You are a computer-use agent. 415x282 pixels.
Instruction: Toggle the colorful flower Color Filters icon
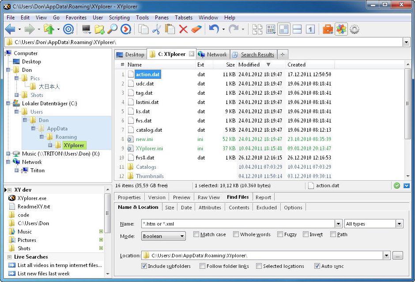click(341, 29)
